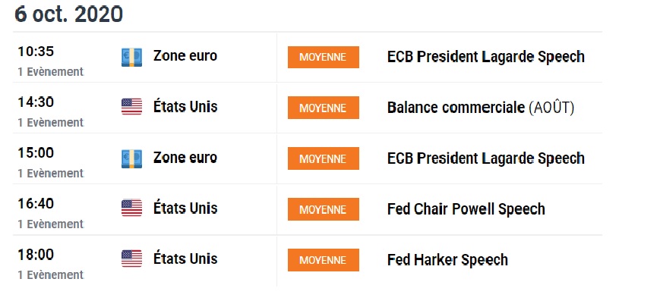This screenshot has width=660, height=304.
Task: Open the 15:00 ECB President Lagarde Speech
Action: (485, 158)
